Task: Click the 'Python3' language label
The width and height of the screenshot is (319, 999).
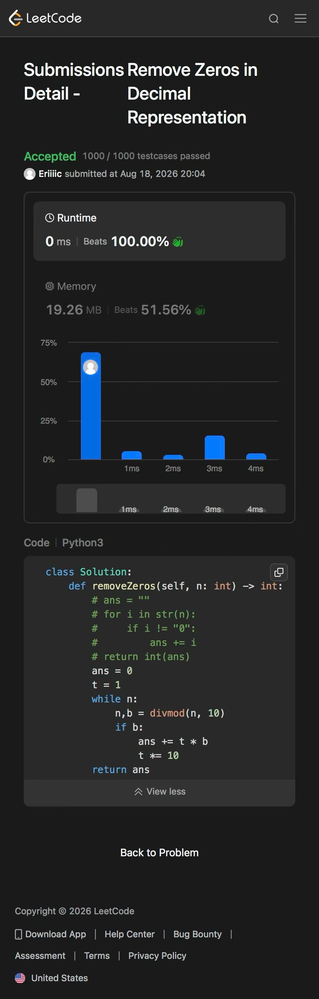Action: [82, 543]
